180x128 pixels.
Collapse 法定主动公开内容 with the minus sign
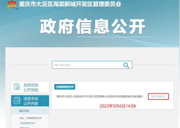tap(44, 101)
